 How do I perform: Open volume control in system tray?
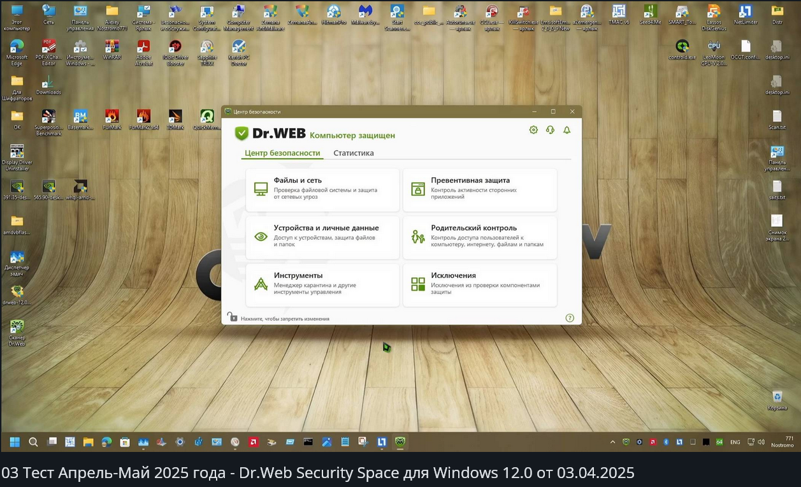[x=760, y=441]
